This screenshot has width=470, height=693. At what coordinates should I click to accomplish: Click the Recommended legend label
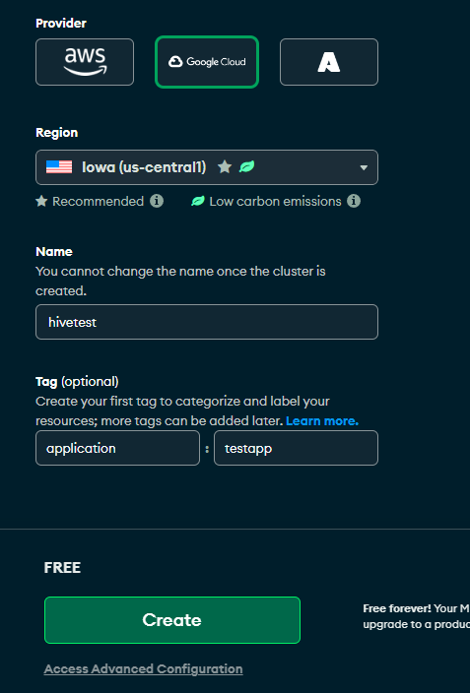click(x=99, y=202)
